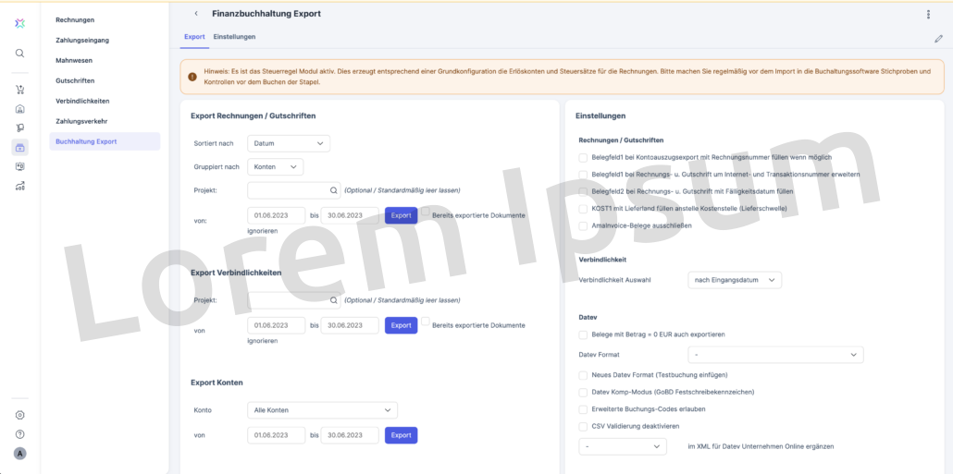This screenshot has width=953, height=474.
Task: Select 'Mahnwesen' in the side menu
Action: click(x=74, y=60)
